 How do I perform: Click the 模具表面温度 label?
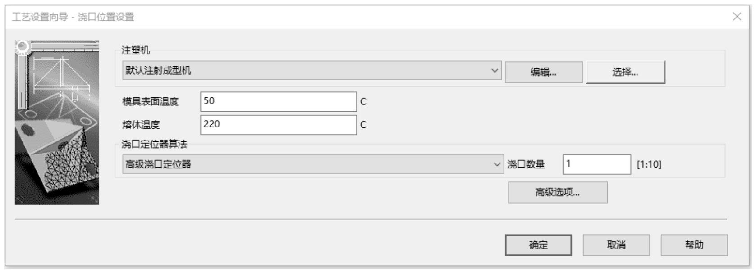[151, 102]
